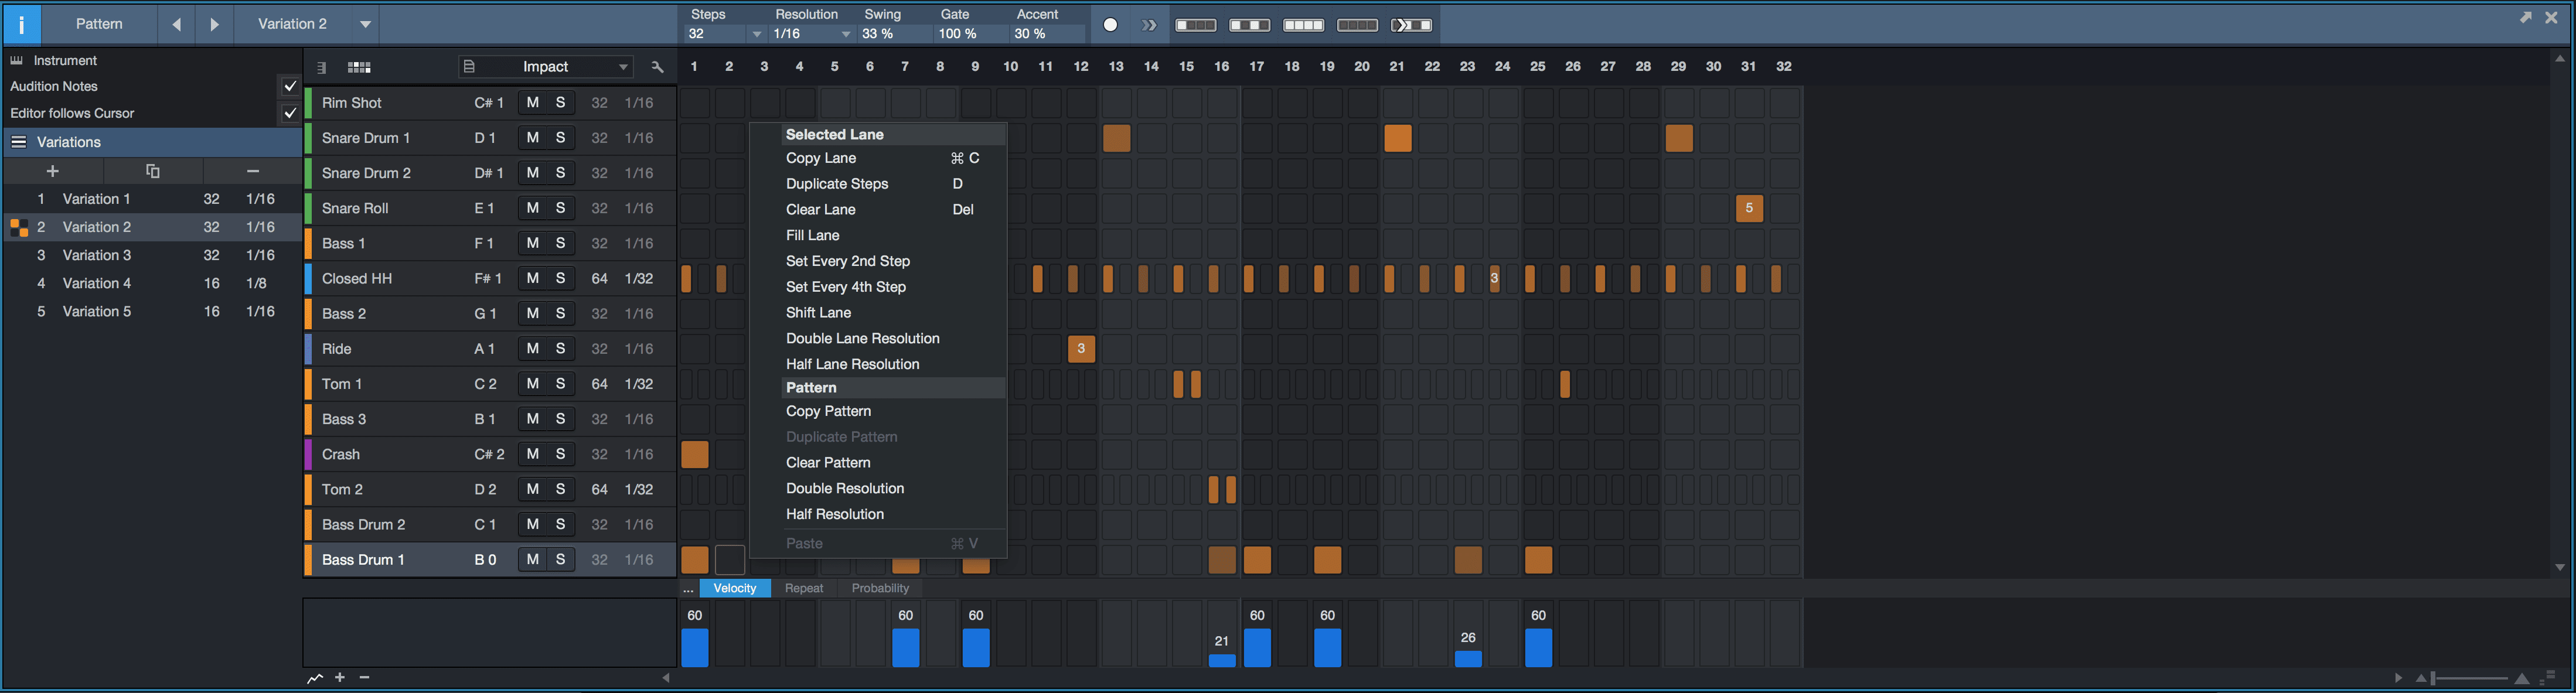
Task: Click the Snare Roll step showing 5
Action: pyautogui.click(x=1749, y=209)
